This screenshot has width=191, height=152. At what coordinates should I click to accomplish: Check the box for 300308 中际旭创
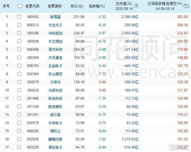pos(19,33)
